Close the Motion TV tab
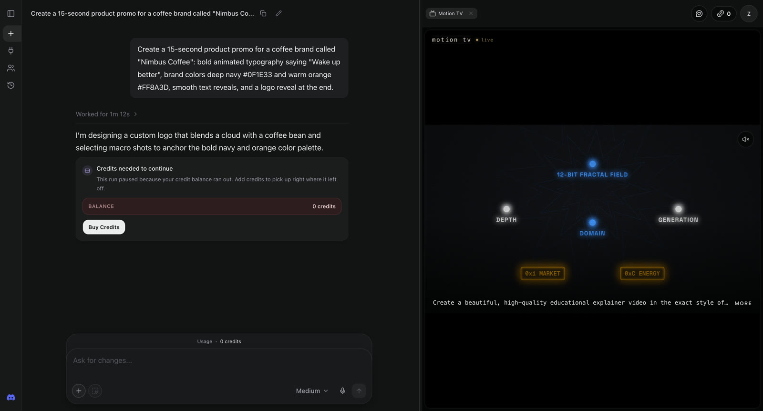The image size is (763, 411). click(x=471, y=13)
